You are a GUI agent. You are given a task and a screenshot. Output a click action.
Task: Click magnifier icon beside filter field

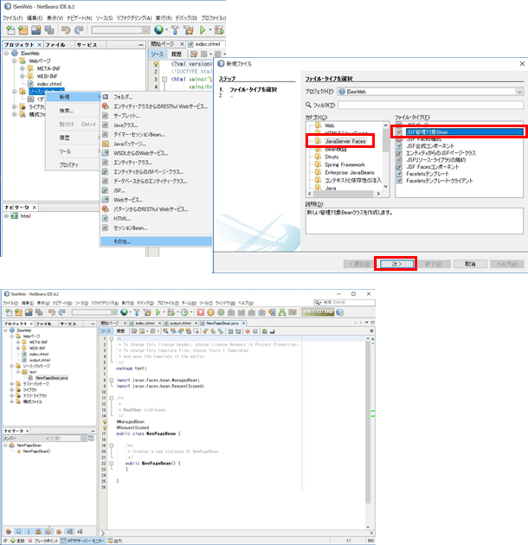pyautogui.click(x=308, y=105)
